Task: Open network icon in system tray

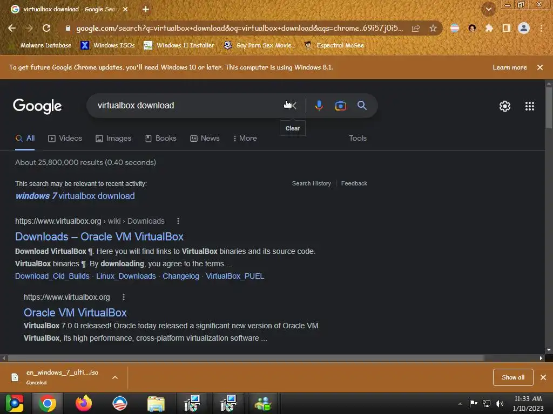Action: click(x=487, y=403)
